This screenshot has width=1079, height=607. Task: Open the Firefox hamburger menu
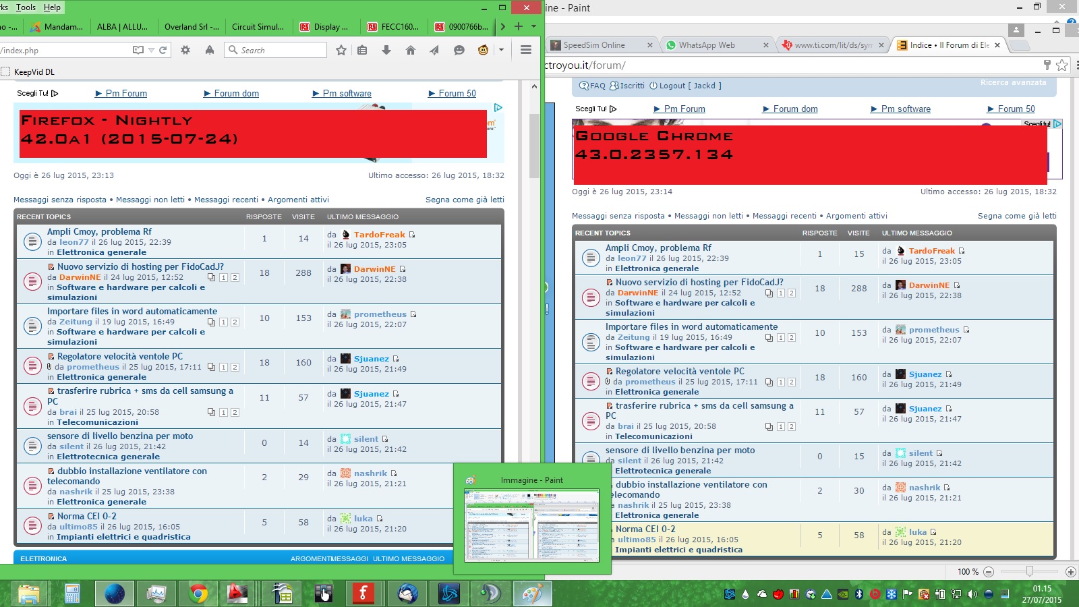[x=526, y=50]
